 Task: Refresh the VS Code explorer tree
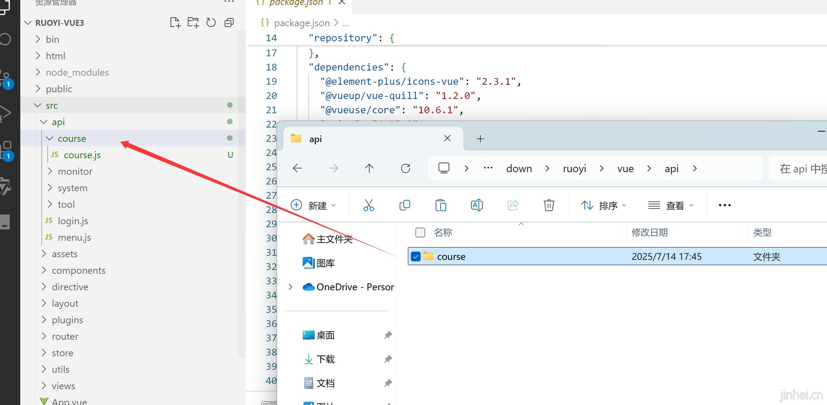tap(211, 23)
